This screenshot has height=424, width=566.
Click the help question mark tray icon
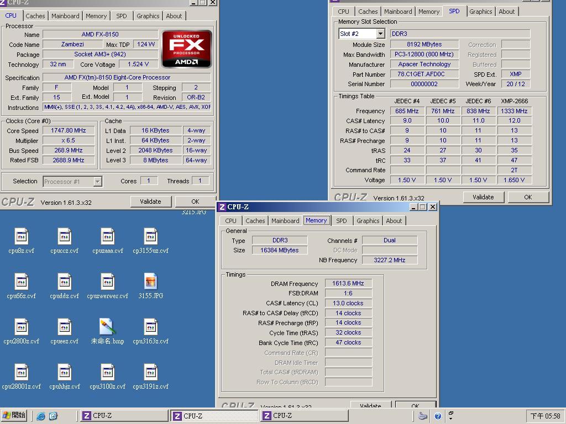coord(438,416)
